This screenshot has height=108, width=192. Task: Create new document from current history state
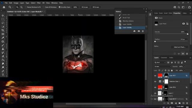134,31
